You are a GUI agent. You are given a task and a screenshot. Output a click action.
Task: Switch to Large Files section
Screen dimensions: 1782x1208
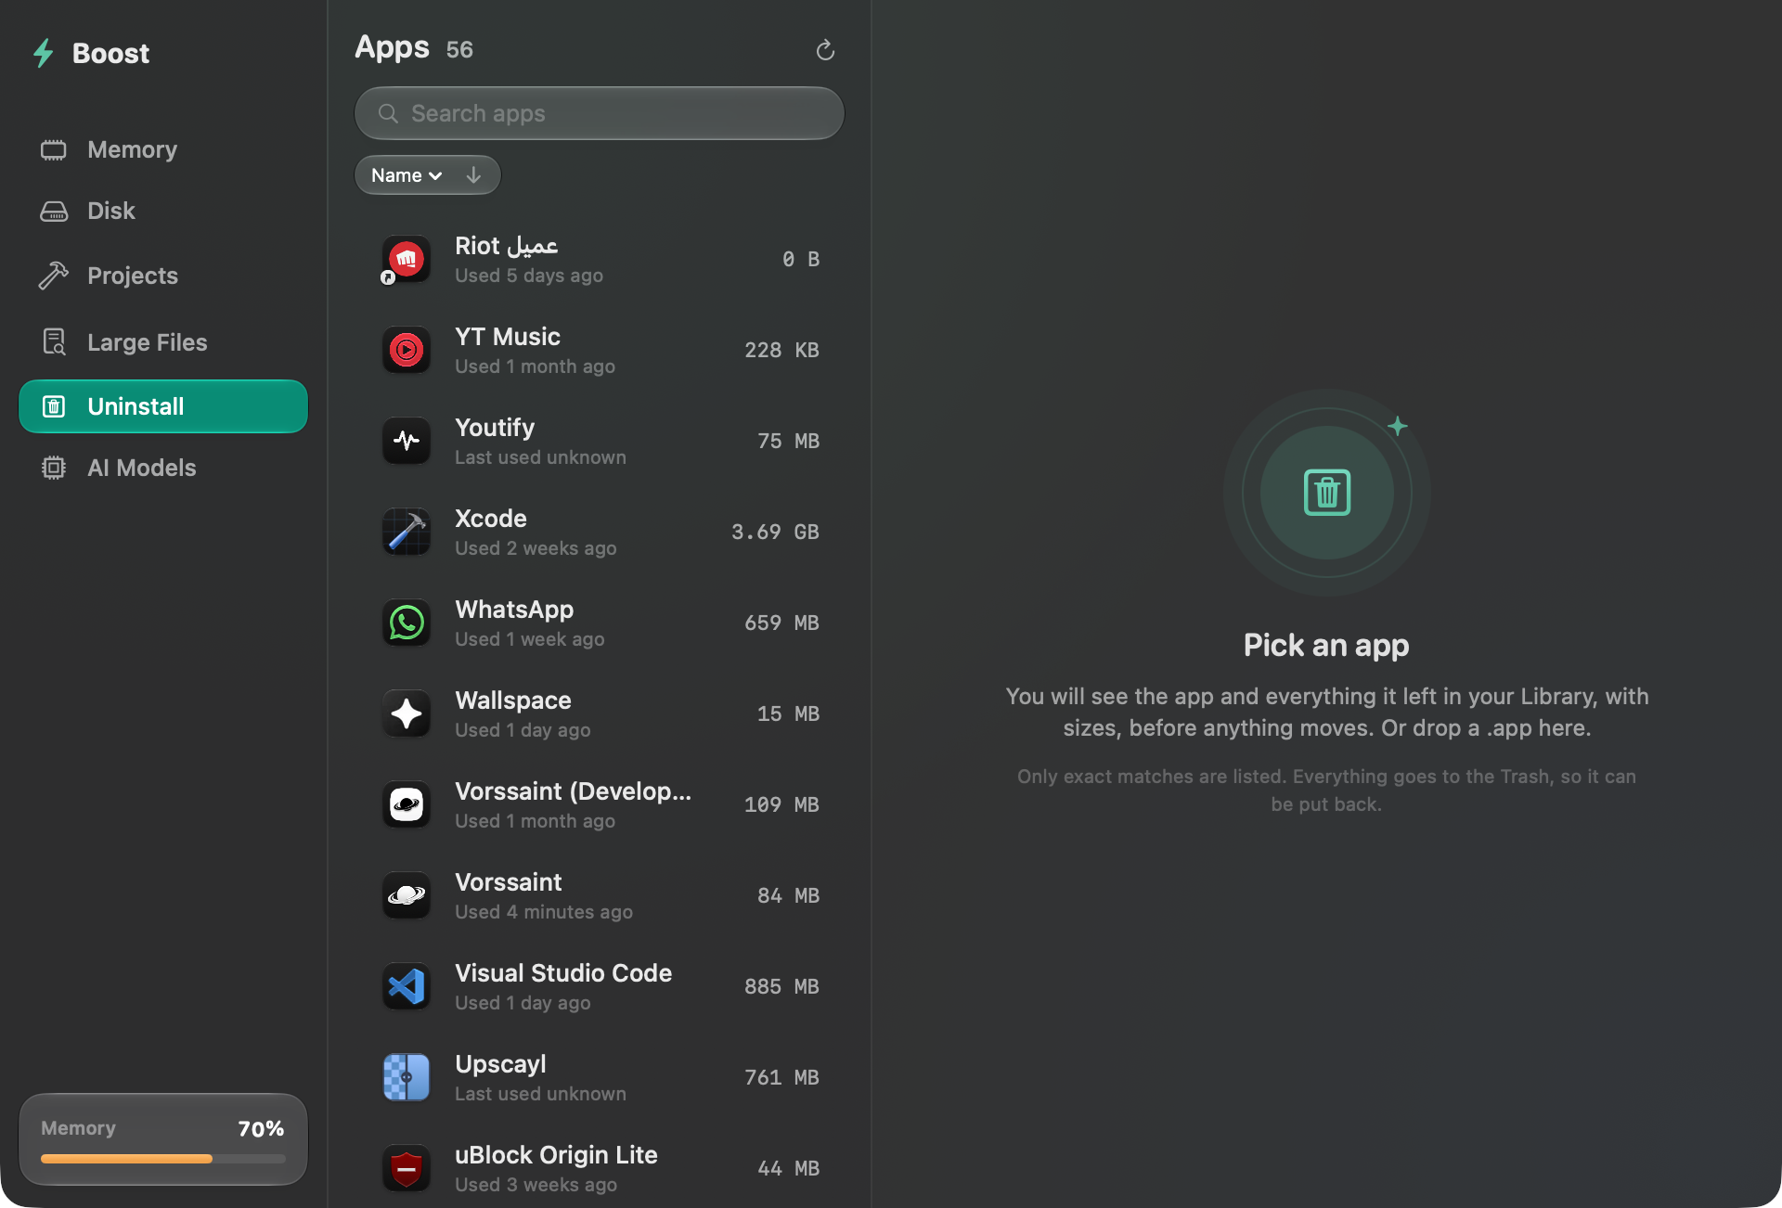[163, 342]
